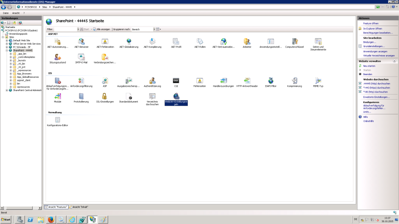Open the Handlerzuordnungen feature
399x224 pixels.
pos(223,82)
